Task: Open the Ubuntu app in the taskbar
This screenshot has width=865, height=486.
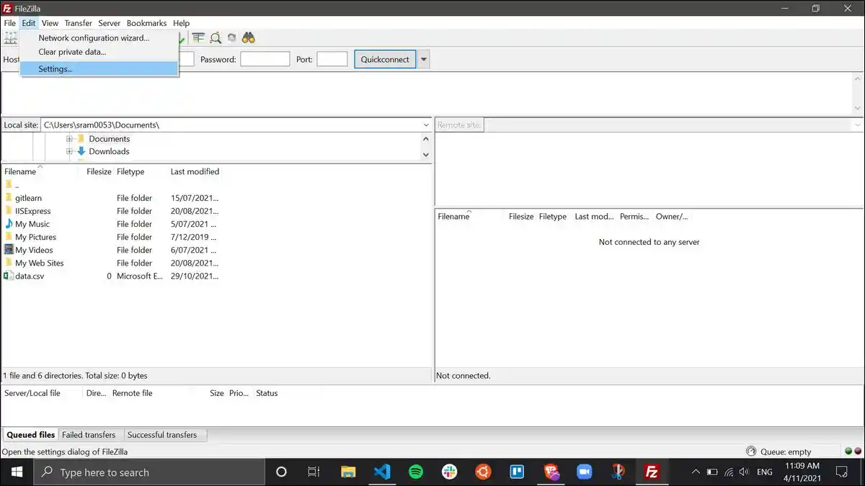Action: point(483,472)
